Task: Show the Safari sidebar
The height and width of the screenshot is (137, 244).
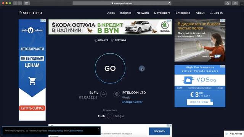Action: tap(27, 3)
